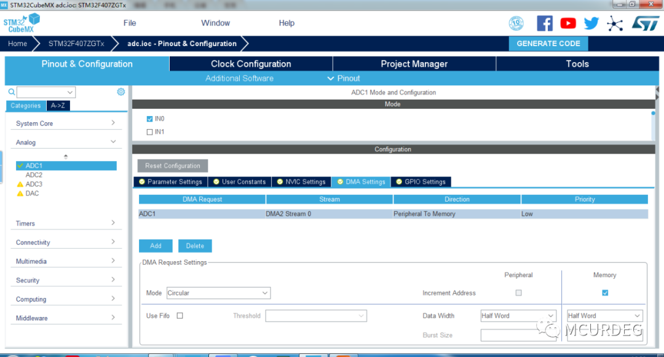Open the Help menu
This screenshot has width=664, height=357.
(x=287, y=23)
